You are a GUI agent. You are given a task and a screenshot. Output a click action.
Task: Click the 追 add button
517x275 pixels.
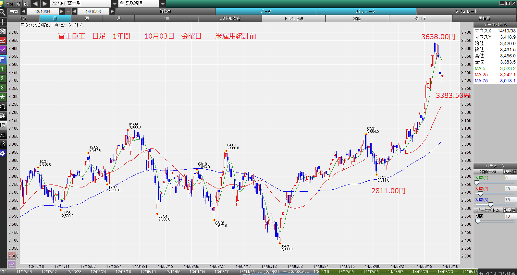pos(18,4)
